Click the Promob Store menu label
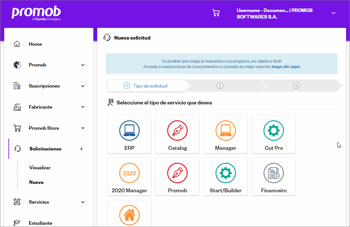The height and width of the screenshot is (227, 350). [44, 128]
